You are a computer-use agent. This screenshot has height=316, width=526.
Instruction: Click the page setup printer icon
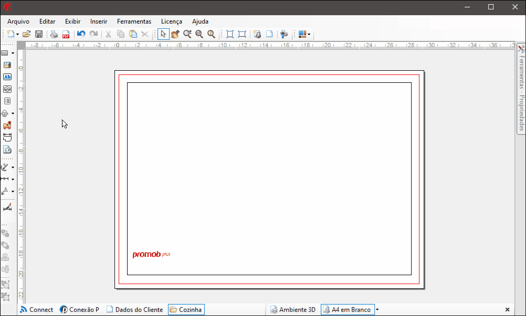257,34
